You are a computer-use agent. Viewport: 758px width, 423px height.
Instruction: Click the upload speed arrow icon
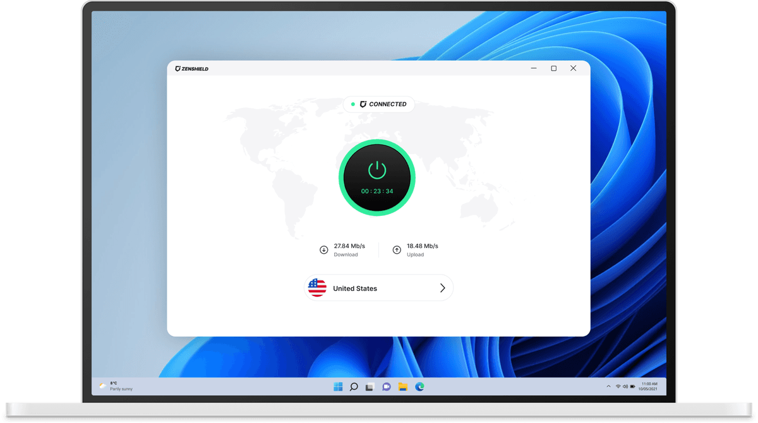coord(397,249)
